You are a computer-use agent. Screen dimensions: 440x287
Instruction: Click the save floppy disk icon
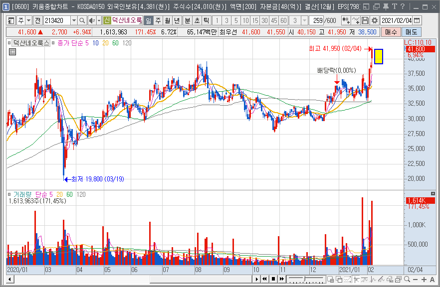pos(365,20)
